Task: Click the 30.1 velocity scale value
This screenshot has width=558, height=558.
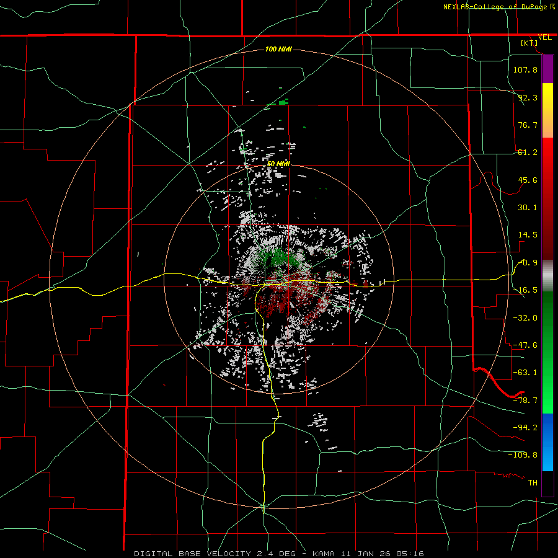Action: tap(528, 208)
